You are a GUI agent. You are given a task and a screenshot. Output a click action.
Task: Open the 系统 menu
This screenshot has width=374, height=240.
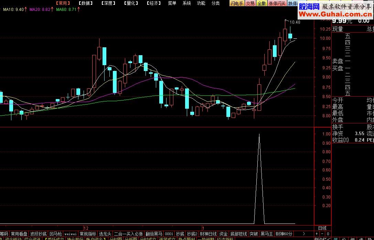coord(186,3)
